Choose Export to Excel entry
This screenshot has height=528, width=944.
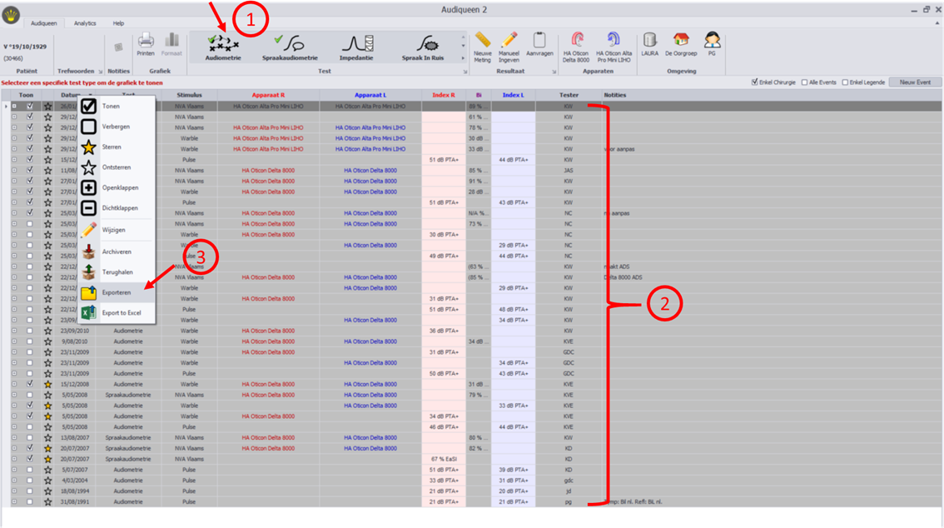(117, 313)
